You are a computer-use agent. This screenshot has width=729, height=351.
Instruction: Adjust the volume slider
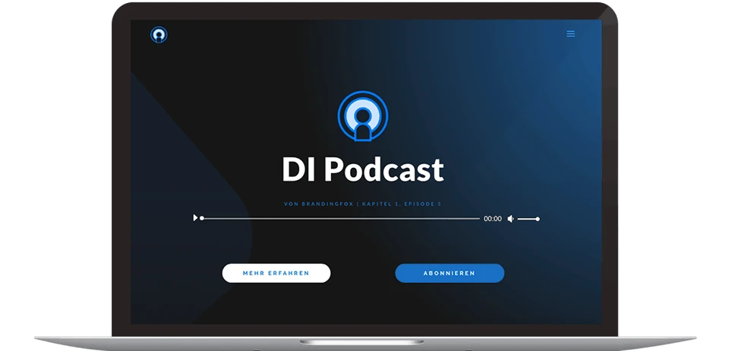pyautogui.click(x=529, y=219)
